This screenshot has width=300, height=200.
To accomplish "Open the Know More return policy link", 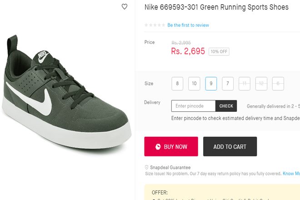I will click(291, 174).
